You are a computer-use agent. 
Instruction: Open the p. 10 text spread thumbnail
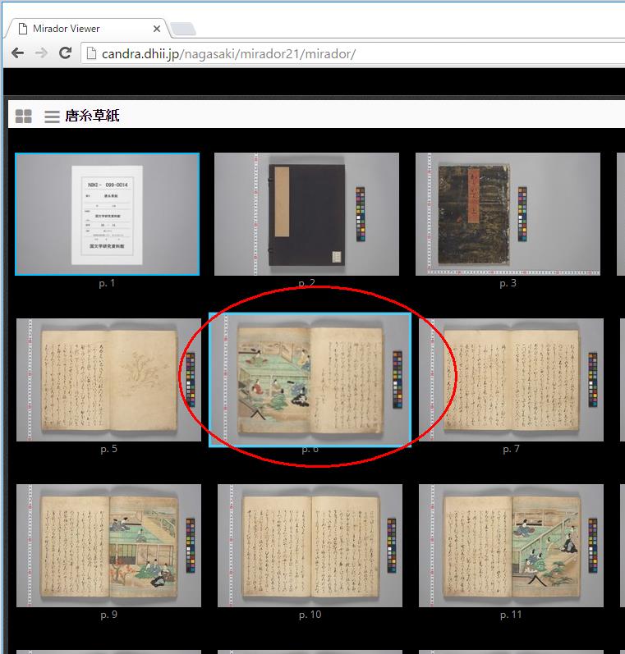click(x=310, y=546)
